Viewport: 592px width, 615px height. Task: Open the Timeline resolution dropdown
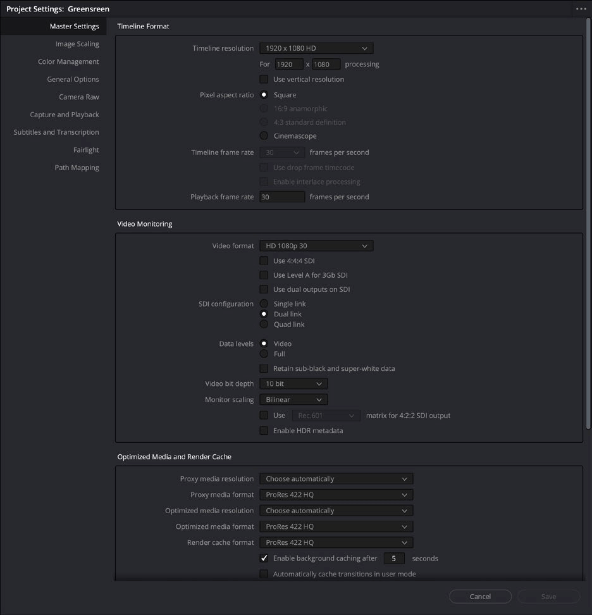[316, 47]
